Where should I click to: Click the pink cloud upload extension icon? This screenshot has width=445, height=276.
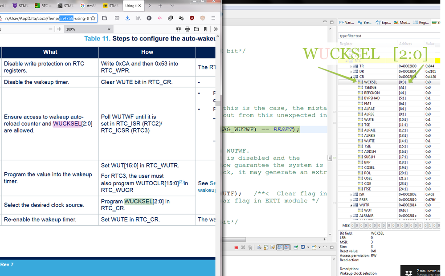(160, 18)
